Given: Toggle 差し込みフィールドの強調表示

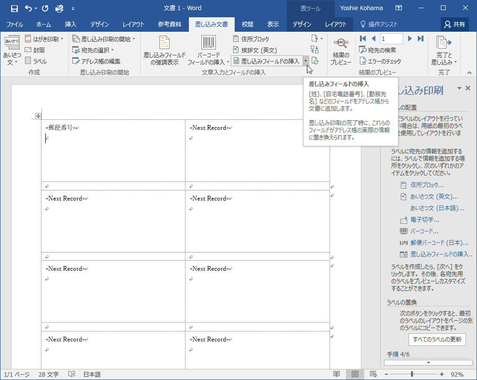Looking at the screenshot, I should click(x=164, y=50).
